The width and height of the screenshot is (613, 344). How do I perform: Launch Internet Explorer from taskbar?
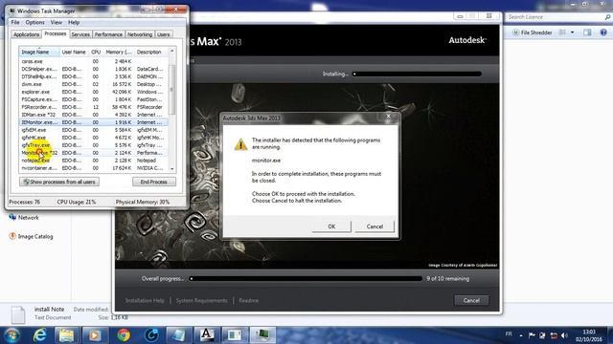(39, 335)
